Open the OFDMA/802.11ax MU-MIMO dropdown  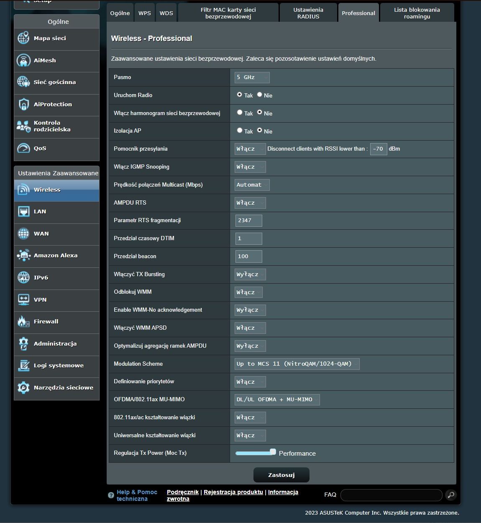(277, 400)
